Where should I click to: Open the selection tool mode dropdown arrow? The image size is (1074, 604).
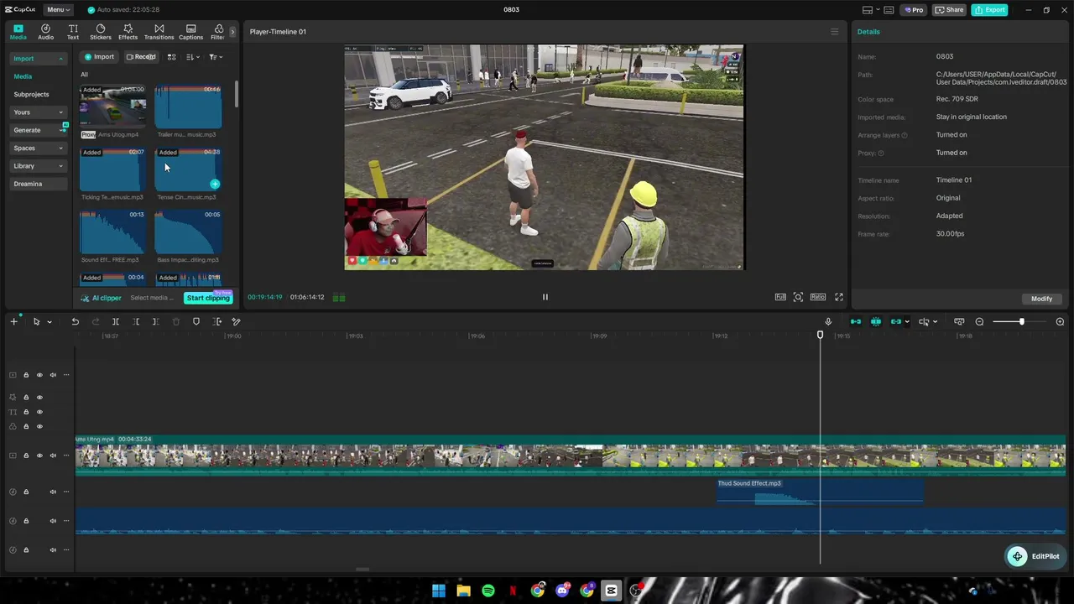coord(50,322)
